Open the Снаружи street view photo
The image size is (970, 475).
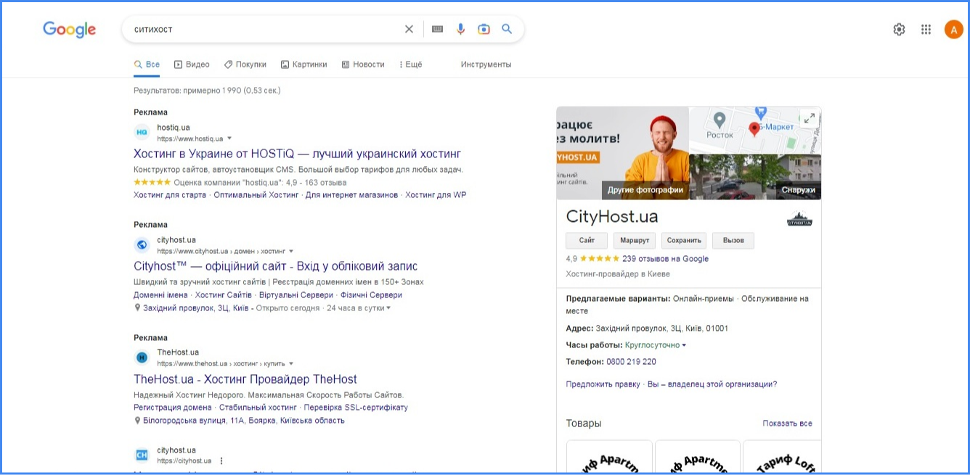click(755, 176)
